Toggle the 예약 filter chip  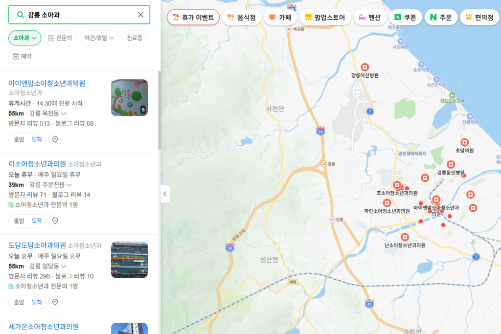pos(22,56)
